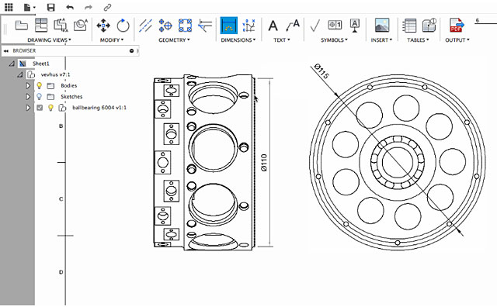Screen dimensions: 497x307
Task: Collapse the Sheet1 tree node
Action: click(12, 64)
